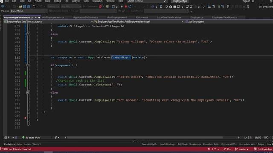Switch to the ApplicationDbContext.cs tab

85,17
